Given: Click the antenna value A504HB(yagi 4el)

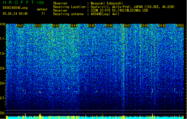Looking at the screenshot, I should tap(105, 14).
